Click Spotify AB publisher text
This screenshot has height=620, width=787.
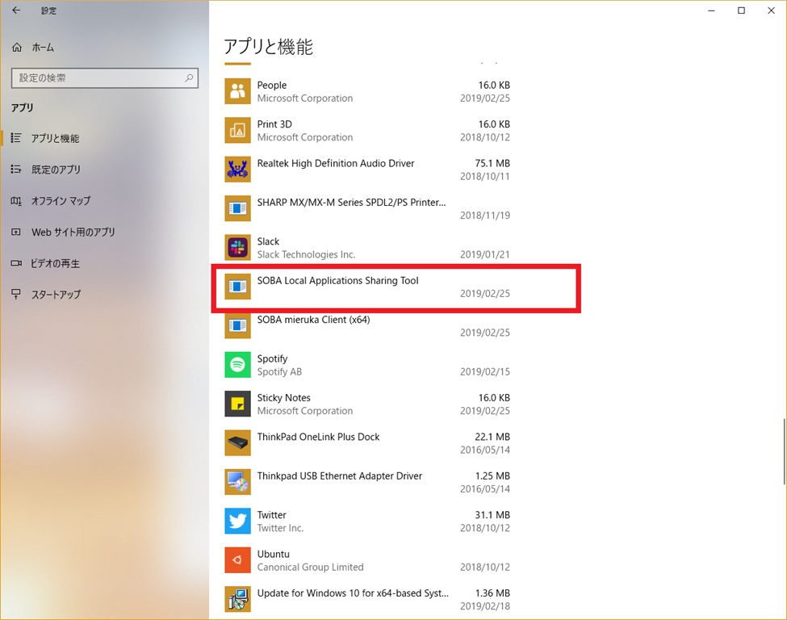coord(279,372)
